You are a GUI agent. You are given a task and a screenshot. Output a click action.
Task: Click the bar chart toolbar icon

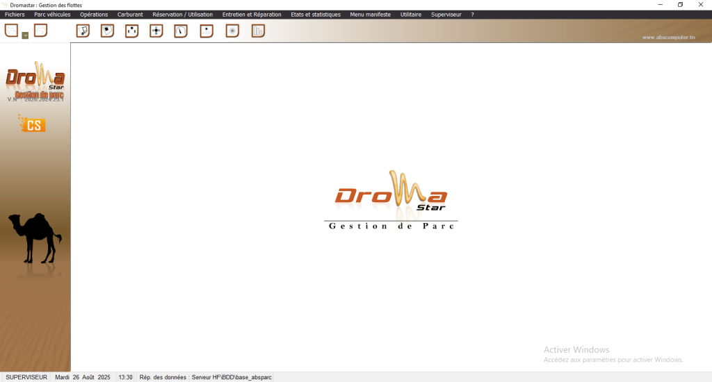pos(258,31)
